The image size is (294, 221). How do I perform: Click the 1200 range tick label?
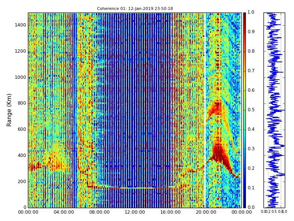[x=21, y=51]
